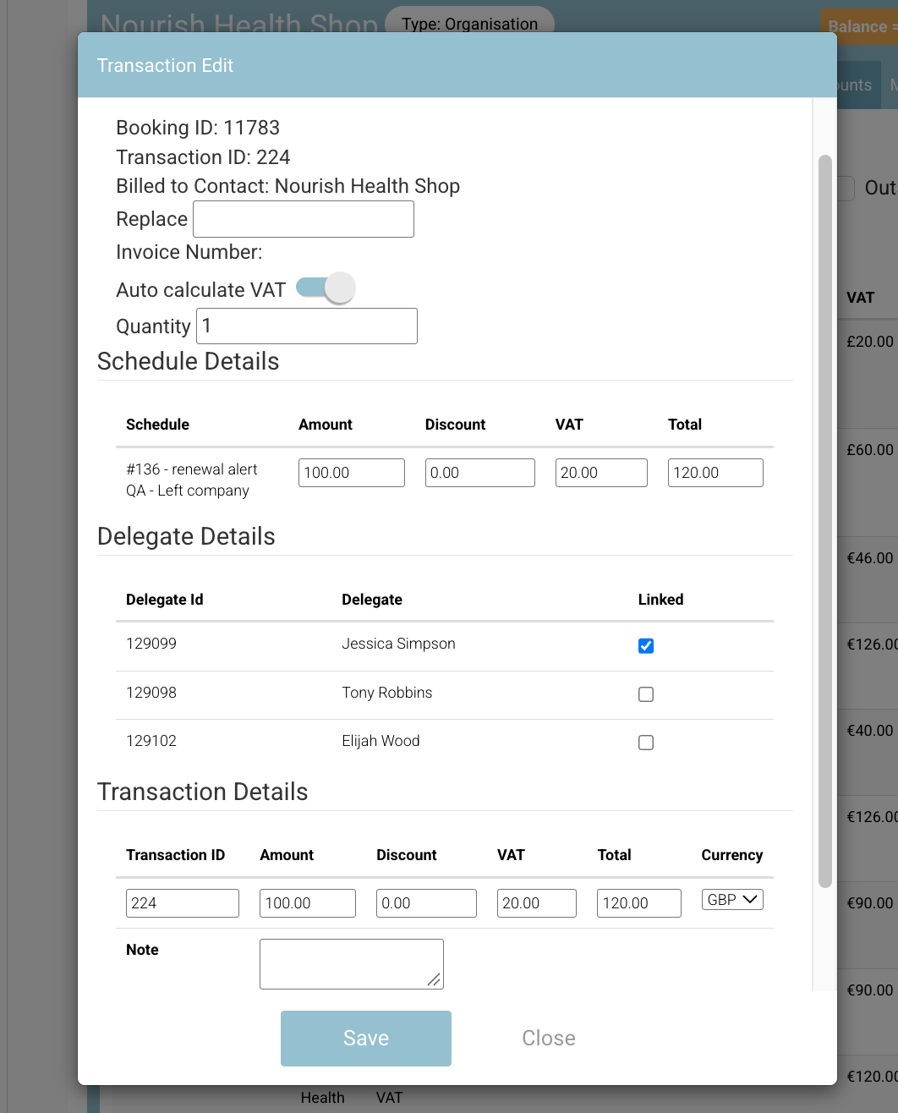Click the 'Booking ID: 11783' text

[198, 128]
